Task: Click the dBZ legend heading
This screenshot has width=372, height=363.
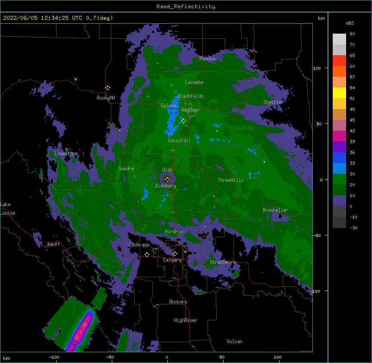Action: tap(350, 23)
